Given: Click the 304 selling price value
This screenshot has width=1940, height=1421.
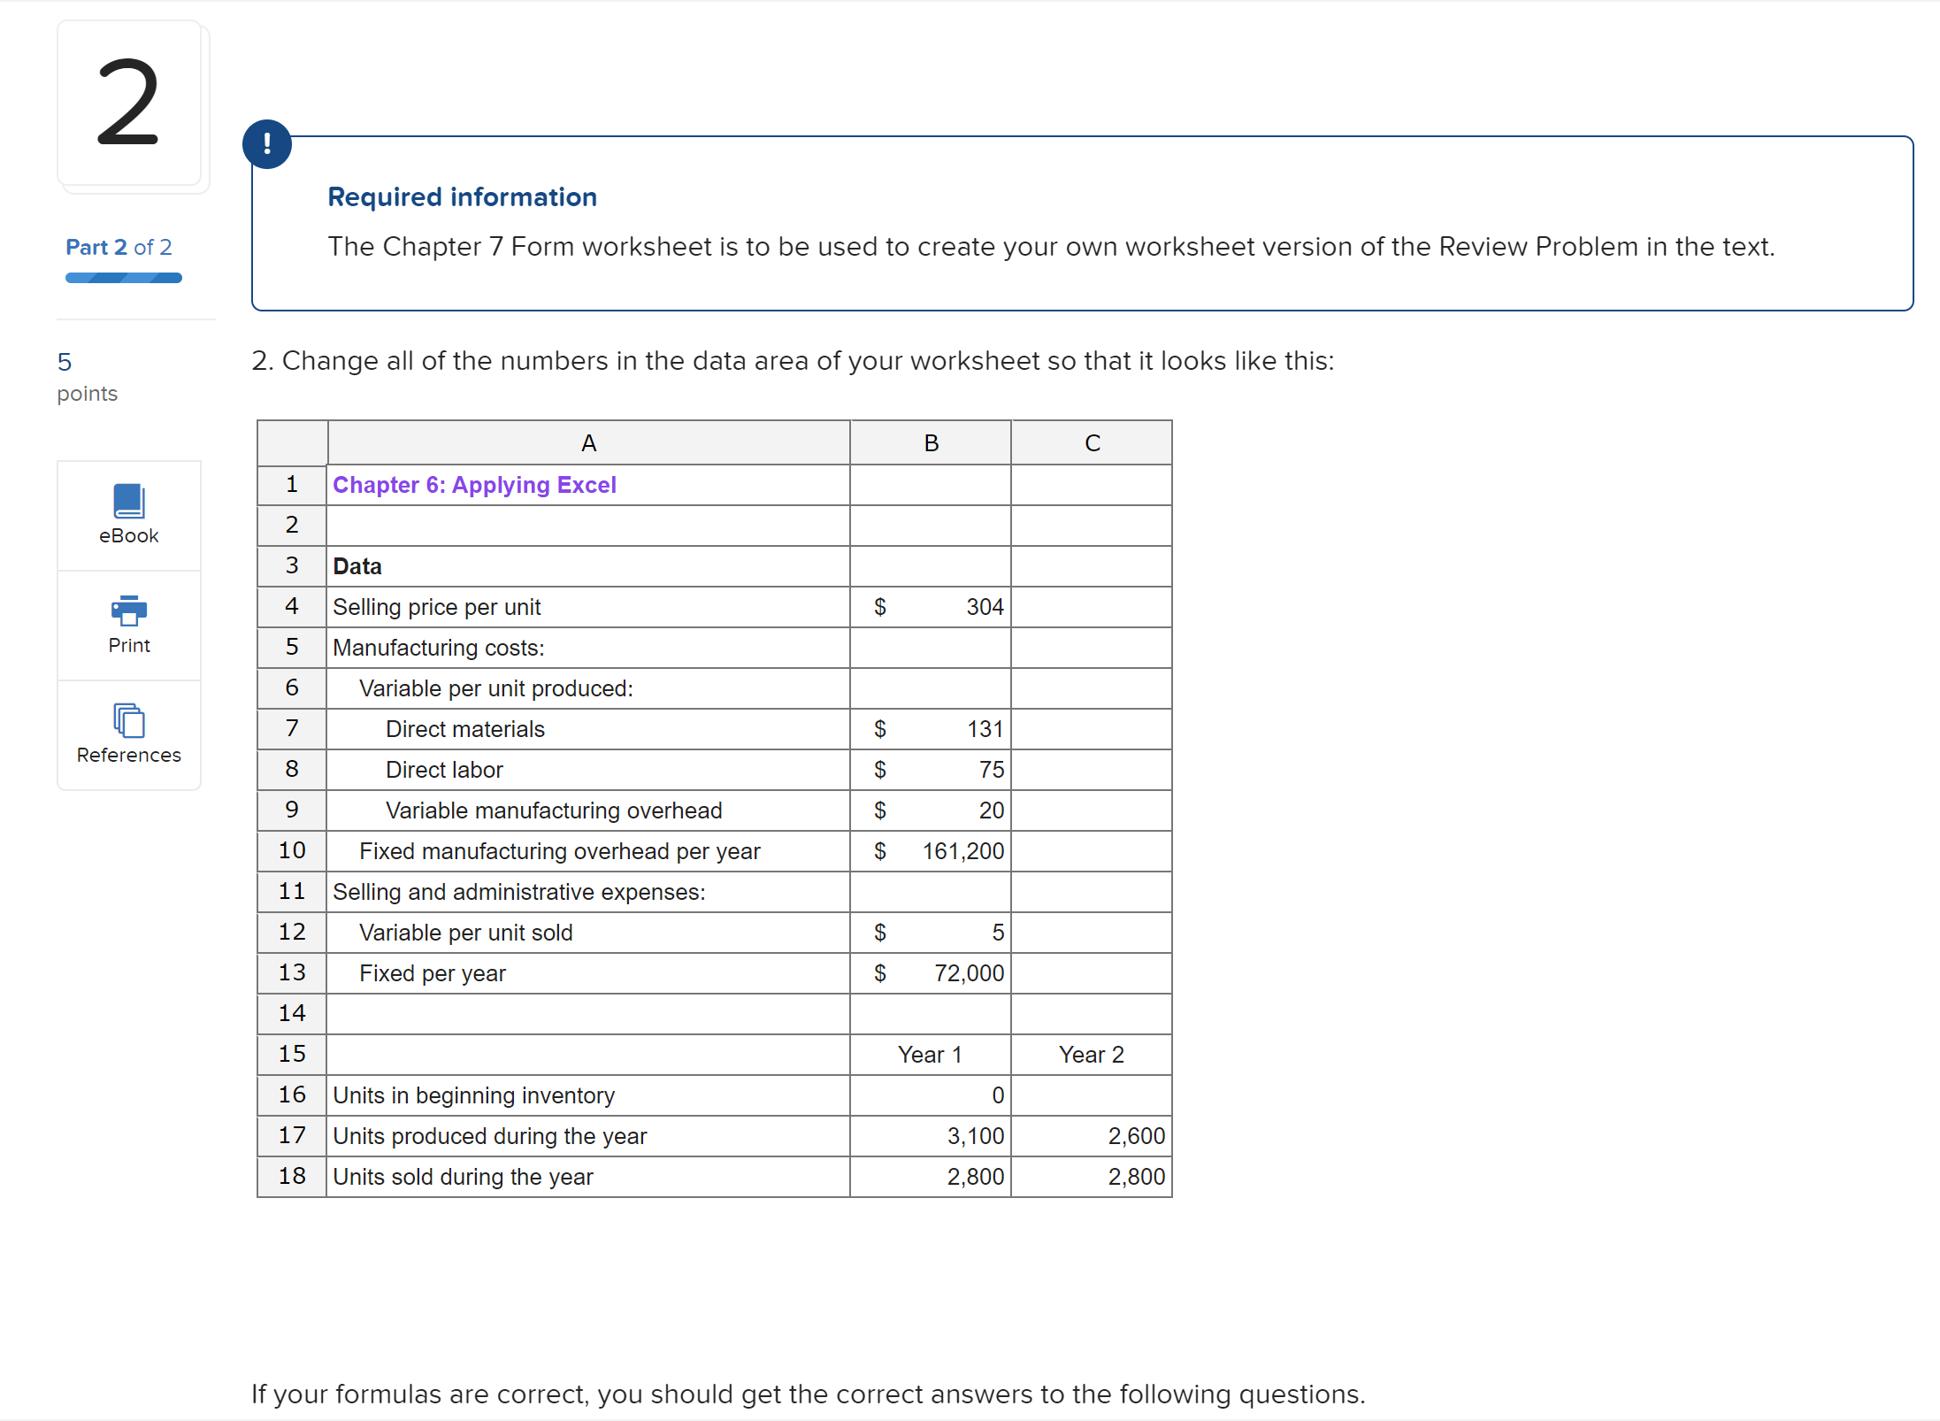Looking at the screenshot, I should click(x=985, y=607).
